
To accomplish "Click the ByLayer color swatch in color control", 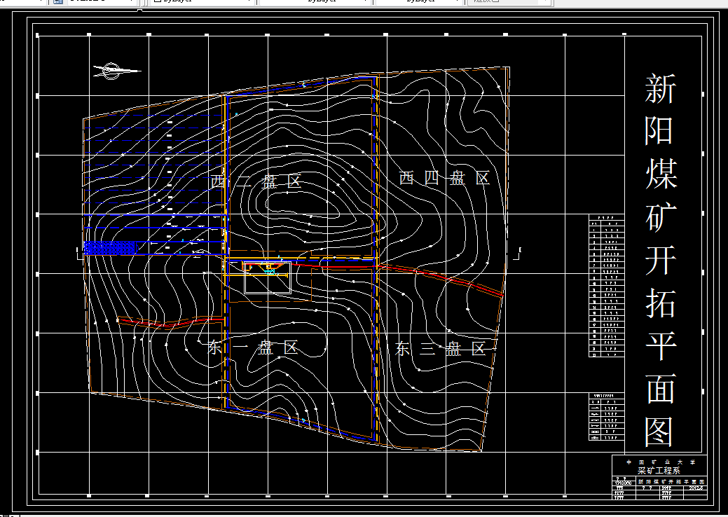I will tap(158, 2).
